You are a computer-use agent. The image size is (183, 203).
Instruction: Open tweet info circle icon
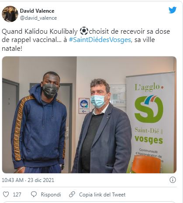[x=173, y=180]
